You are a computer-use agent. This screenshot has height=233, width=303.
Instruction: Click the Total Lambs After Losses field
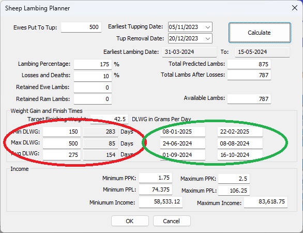pyautogui.click(x=249, y=75)
